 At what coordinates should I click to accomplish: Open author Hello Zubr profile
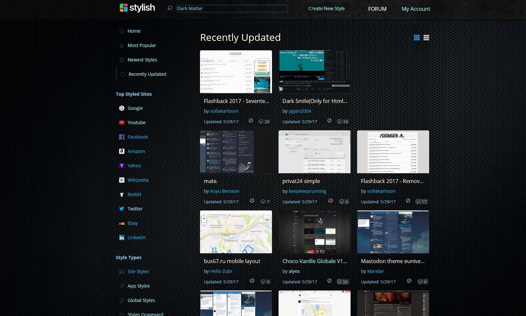(221, 271)
